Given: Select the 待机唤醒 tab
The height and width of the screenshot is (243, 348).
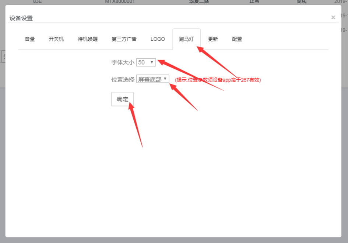Looking at the screenshot, I should point(88,39).
